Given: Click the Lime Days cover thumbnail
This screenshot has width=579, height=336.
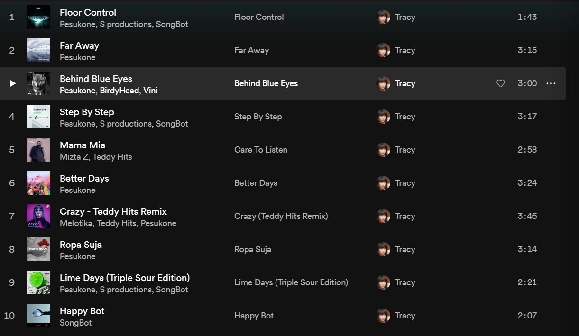Looking at the screenshot, I should point(38,282).
